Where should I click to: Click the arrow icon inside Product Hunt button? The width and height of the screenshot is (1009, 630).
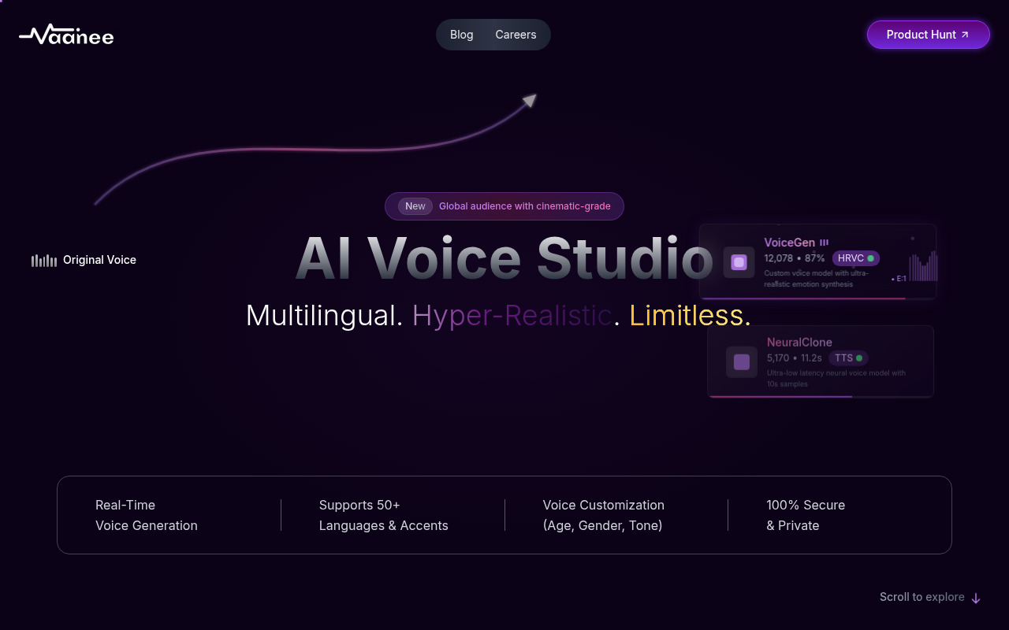point(965,35)
